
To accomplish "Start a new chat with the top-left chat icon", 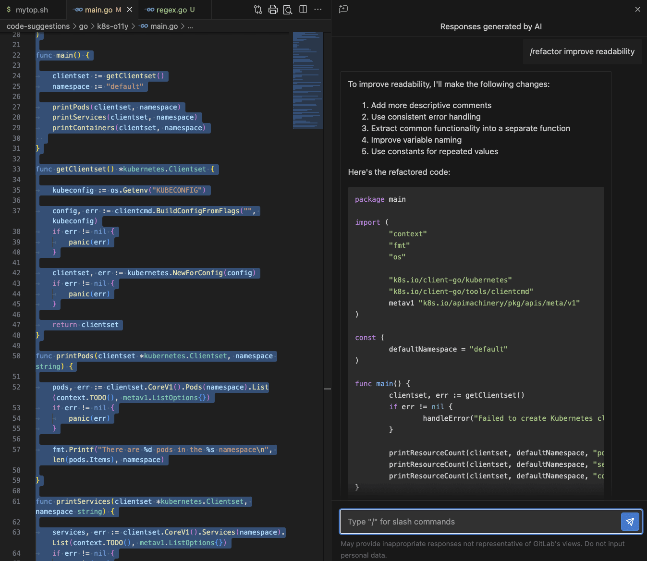I will click(343, 9).
